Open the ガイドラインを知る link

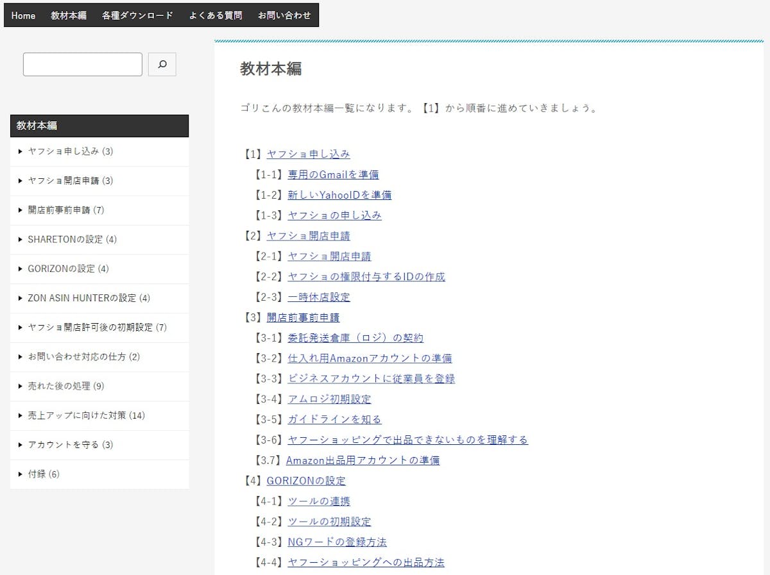point(334,419)
